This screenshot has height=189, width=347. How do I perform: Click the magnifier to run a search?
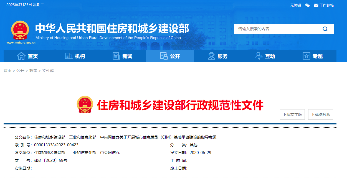point(325,29)
